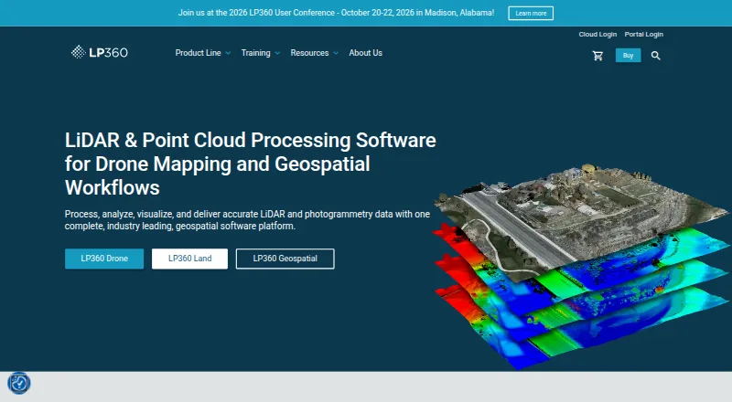Click the LiDAR & Point Cloud headline
Viewport: 732px width, 402px height.
[x=250, y=164]
